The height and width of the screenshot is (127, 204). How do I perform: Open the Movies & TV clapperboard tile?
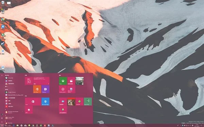click(71, 81)
